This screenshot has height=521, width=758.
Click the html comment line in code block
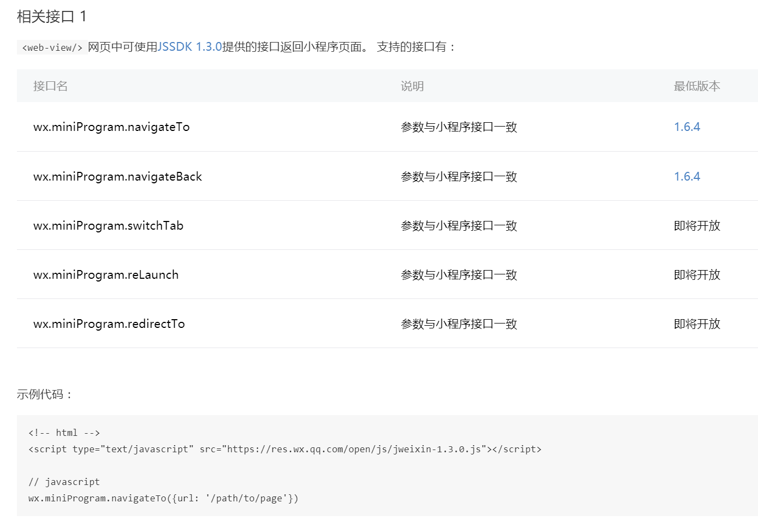tap(64, 433)
